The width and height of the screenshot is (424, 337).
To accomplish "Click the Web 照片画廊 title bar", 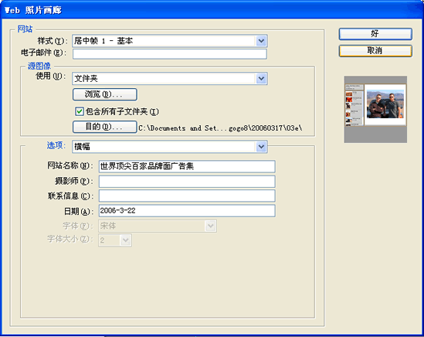I will [x=212, y=10].
